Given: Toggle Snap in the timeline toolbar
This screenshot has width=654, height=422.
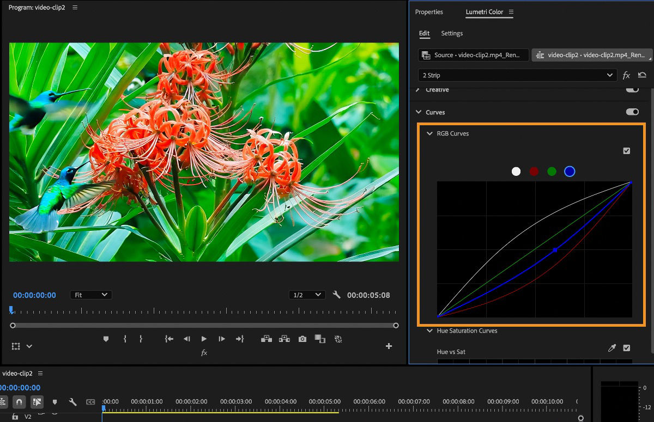Looking at the screenshot, I should (18, 402).
